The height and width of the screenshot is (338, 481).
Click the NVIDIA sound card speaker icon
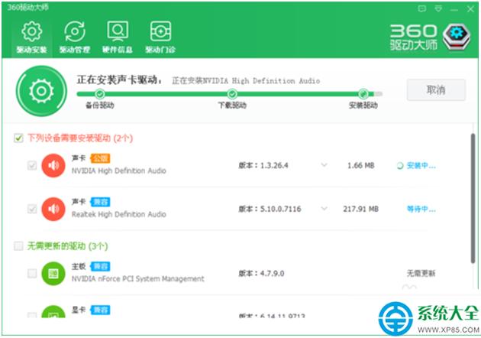[53, 165]
